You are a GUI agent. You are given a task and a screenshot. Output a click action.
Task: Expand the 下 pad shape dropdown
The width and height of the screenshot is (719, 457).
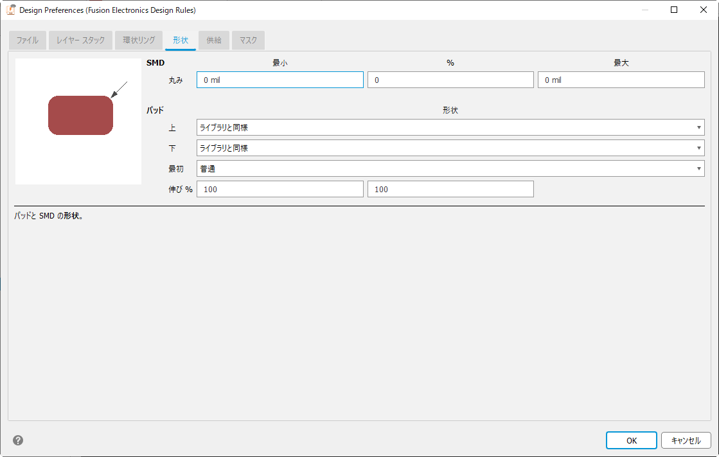(x=451, y=148)
